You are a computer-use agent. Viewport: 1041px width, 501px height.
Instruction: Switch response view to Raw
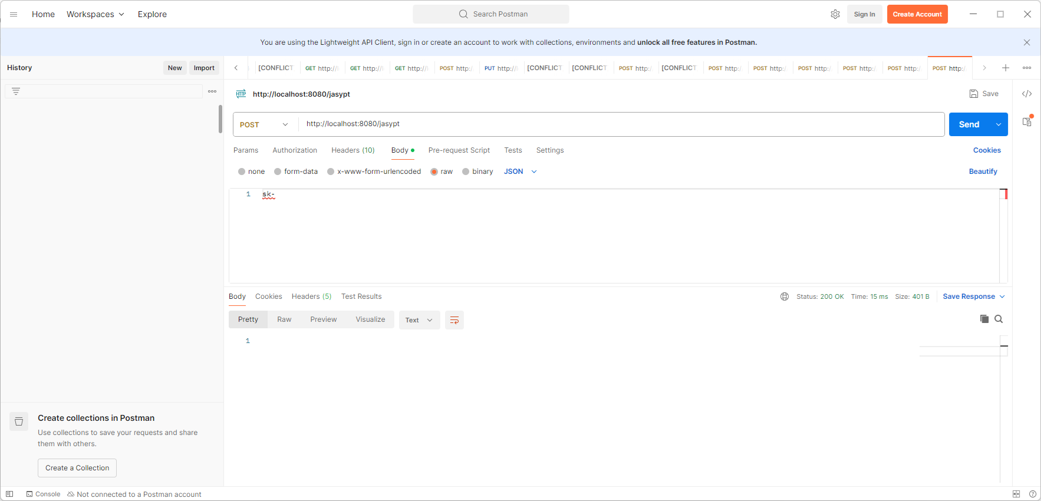tap(284, 319)
